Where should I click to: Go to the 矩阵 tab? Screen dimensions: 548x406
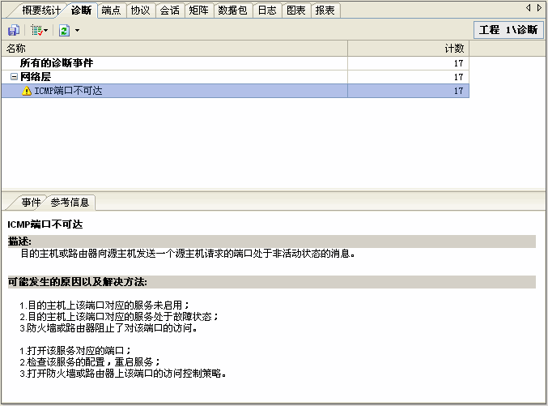click(x=198, y=11)
